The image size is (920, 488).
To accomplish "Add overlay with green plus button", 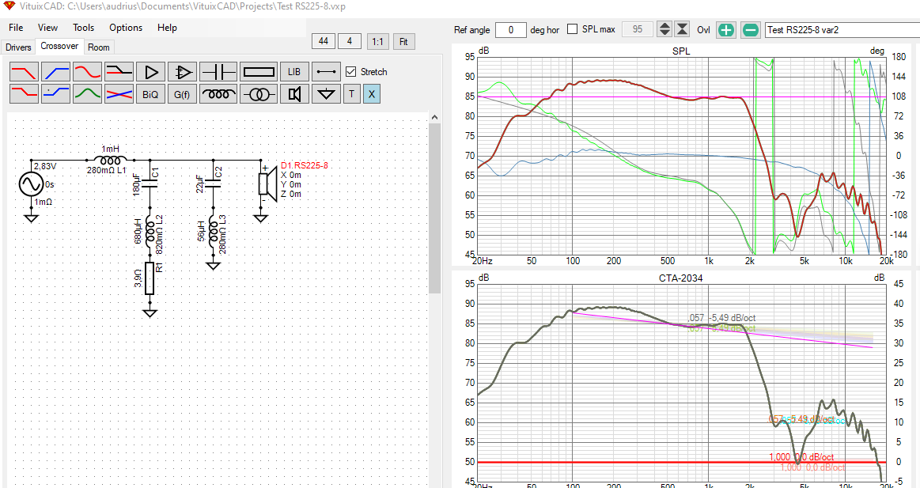I will pyautogui.click(x=725, y=30).
